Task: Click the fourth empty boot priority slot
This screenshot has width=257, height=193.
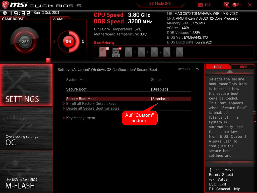Action: [141, 52]
